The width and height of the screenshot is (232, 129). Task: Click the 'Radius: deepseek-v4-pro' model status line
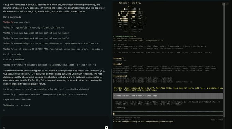143,122
